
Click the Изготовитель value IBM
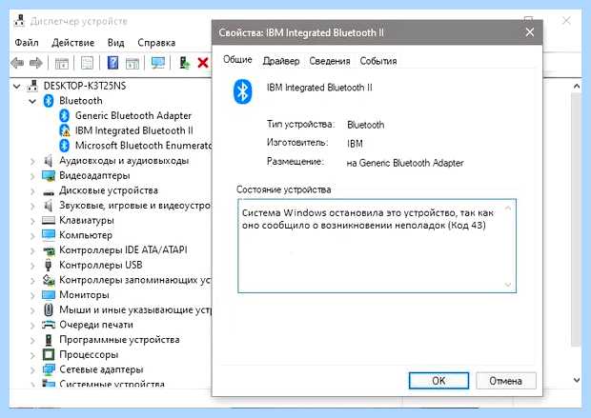click(355, 144)
